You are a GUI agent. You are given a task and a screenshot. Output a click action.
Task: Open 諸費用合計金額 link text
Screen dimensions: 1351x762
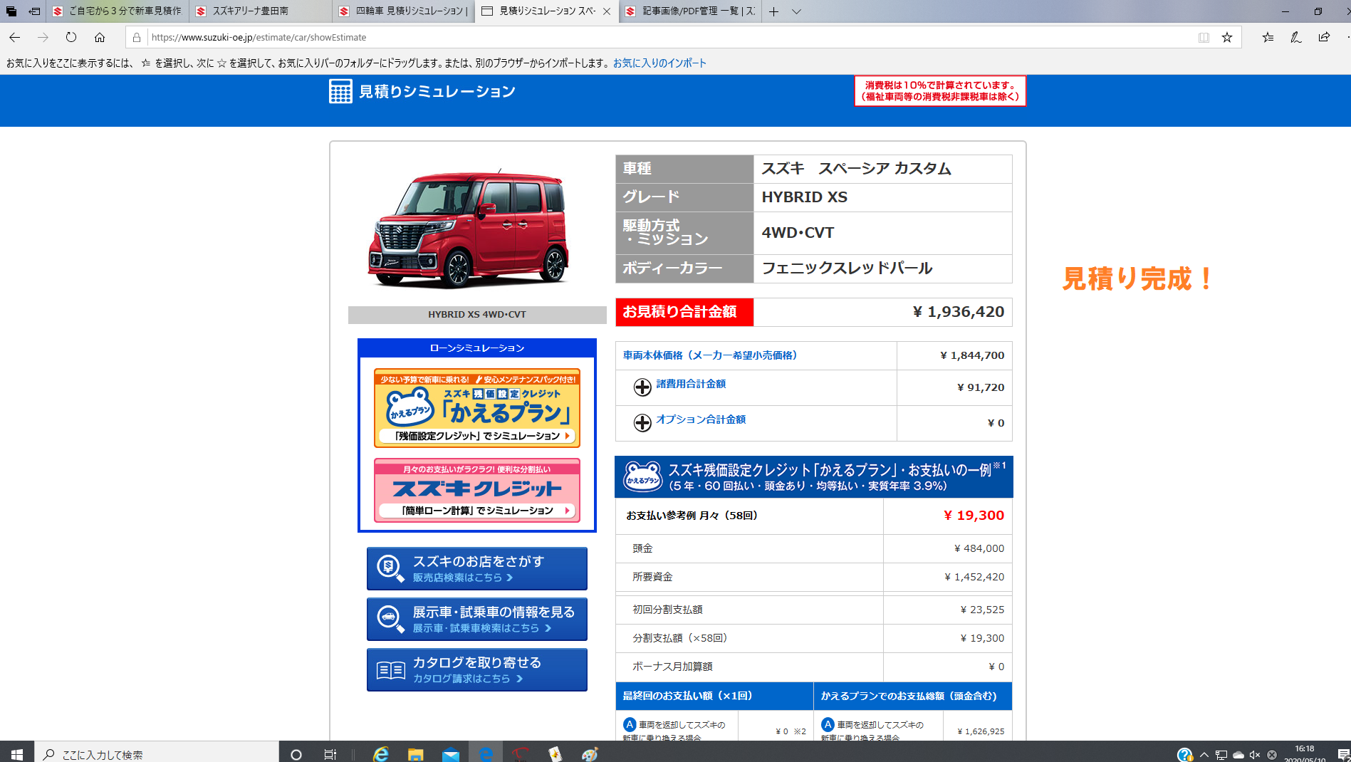691,384
